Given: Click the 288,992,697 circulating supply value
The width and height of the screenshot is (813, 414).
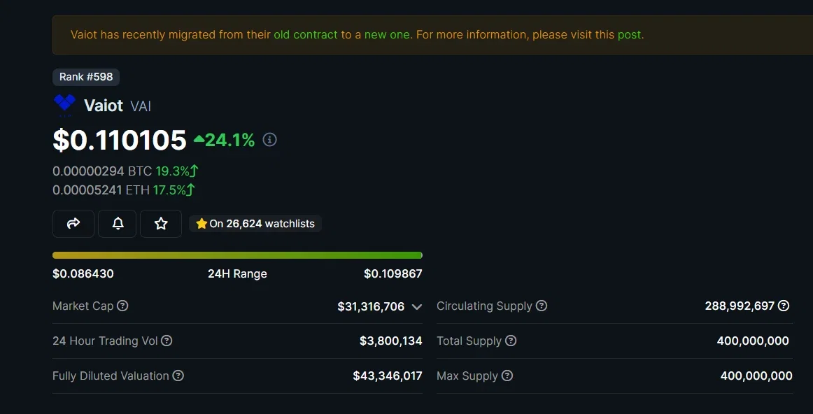Looking at the screenshot, I should (x=740, y=306).
